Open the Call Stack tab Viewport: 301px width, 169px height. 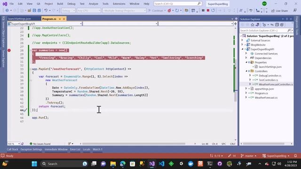[12, 149]
